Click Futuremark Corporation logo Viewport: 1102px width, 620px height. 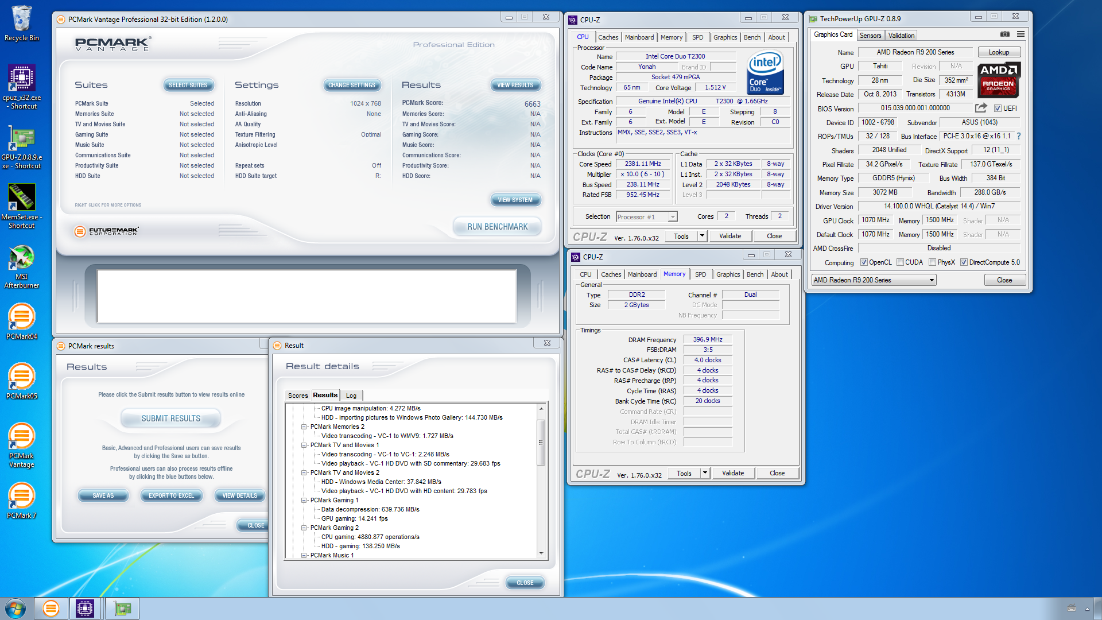pos(107,231)
